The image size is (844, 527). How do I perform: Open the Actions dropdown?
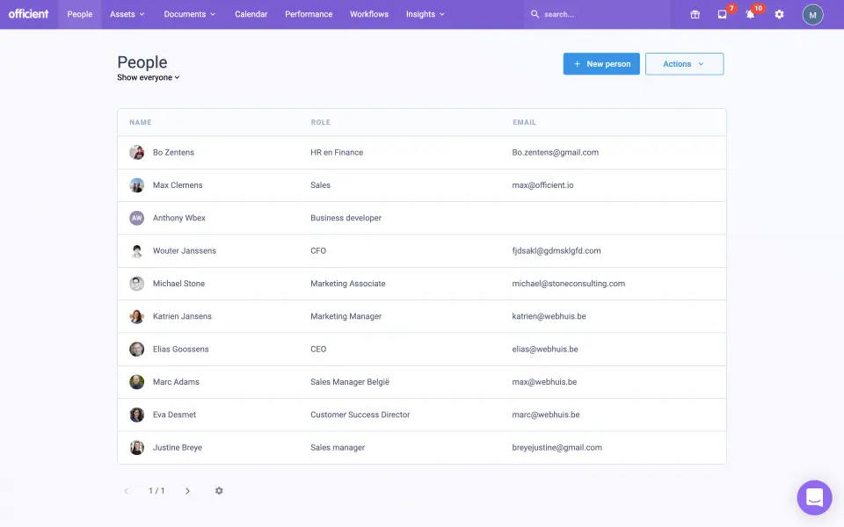pos(684,64)
